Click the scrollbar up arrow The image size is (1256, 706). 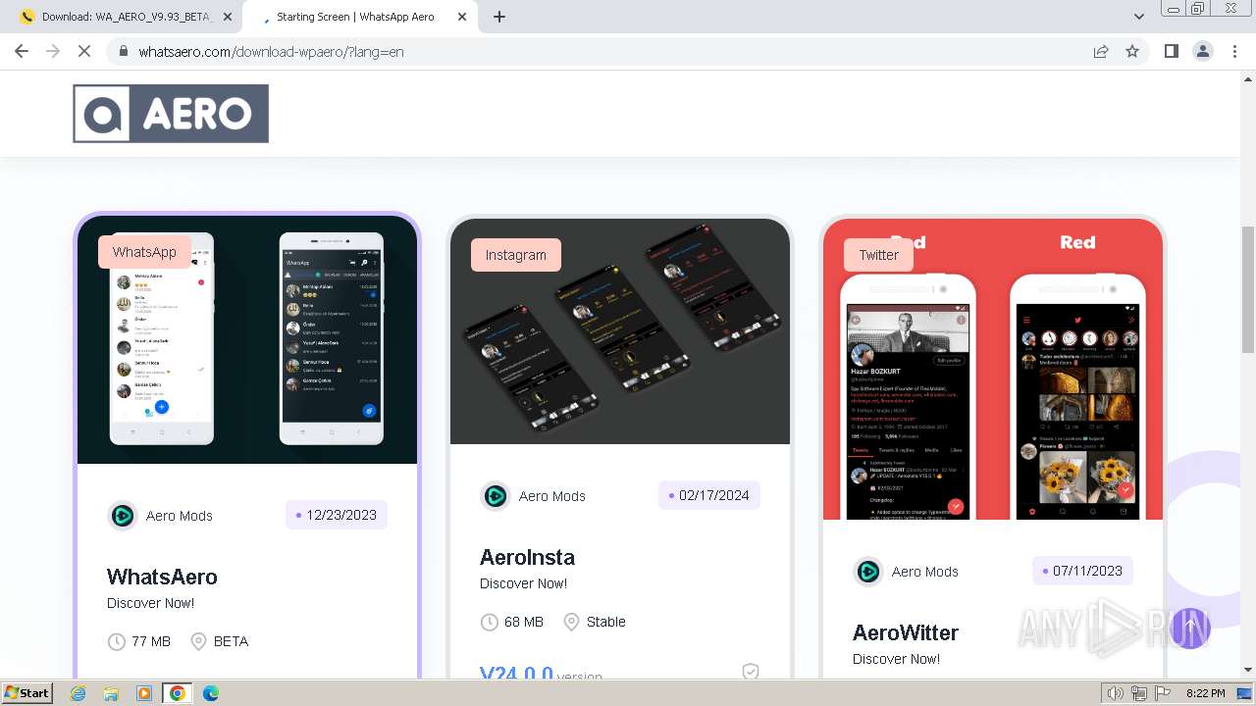tap(1248, 78)
